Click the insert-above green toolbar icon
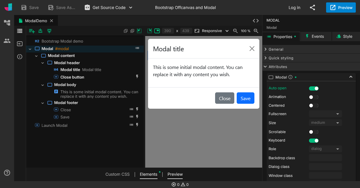The height and width of the screenshot is (188, 360). tap(40, 31)
